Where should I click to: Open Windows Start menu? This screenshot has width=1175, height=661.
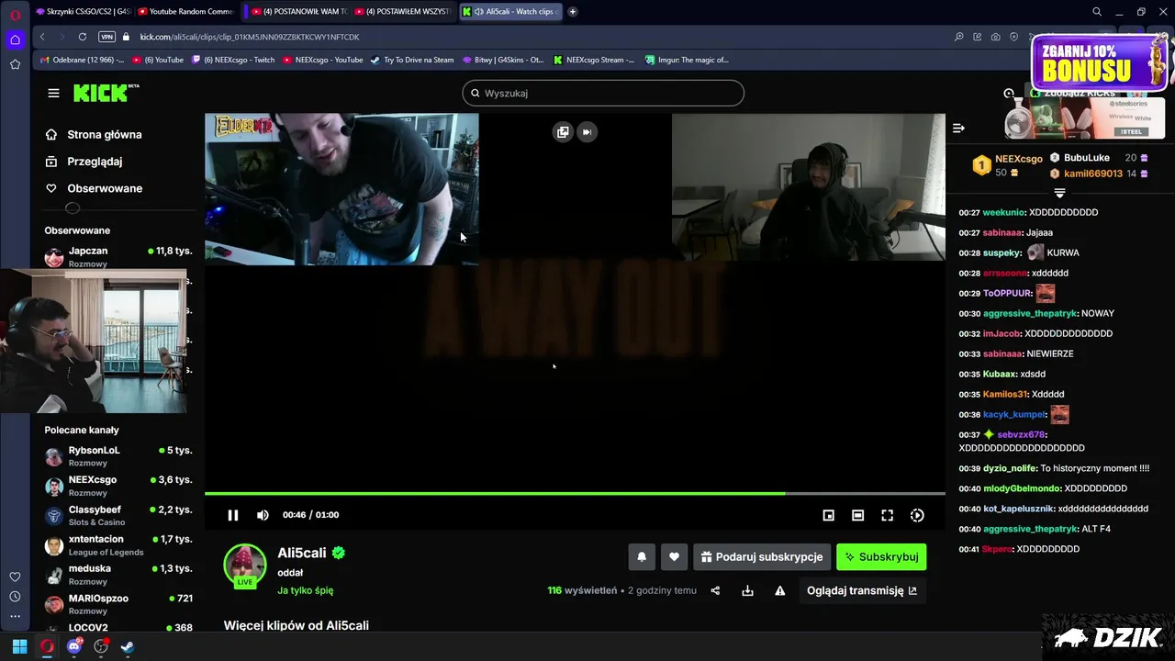[19, 646]
